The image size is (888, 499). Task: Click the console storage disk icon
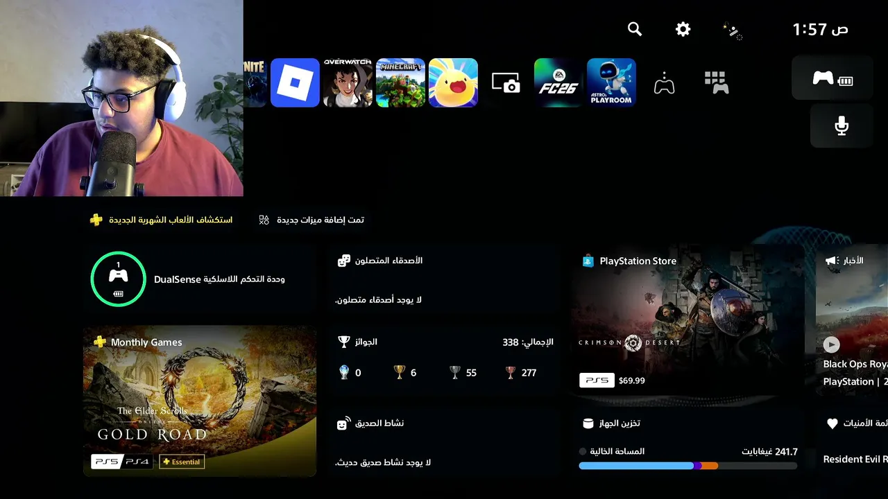click(x=588, y=423)
